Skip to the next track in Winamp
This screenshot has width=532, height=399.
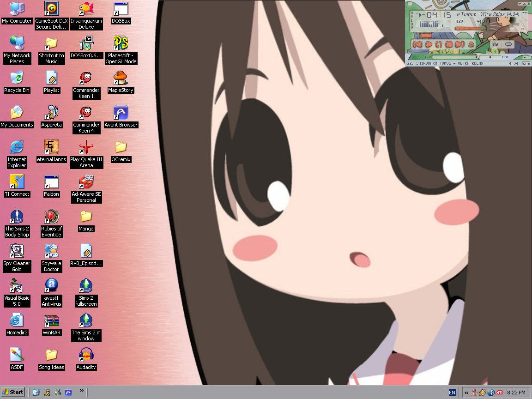(x=459, y=44)
